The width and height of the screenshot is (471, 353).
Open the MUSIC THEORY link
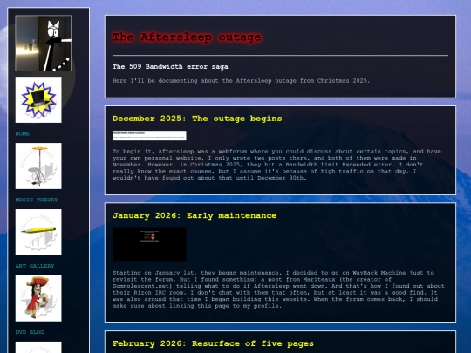tap(37, 200)
